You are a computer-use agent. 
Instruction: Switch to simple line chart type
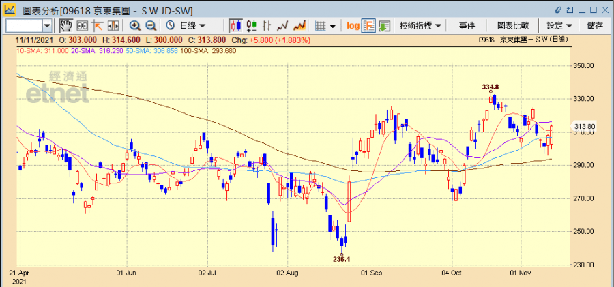[x=282, y=25]
